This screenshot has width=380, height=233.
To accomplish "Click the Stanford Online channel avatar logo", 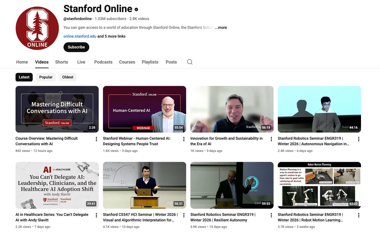I will coord(37,28).
